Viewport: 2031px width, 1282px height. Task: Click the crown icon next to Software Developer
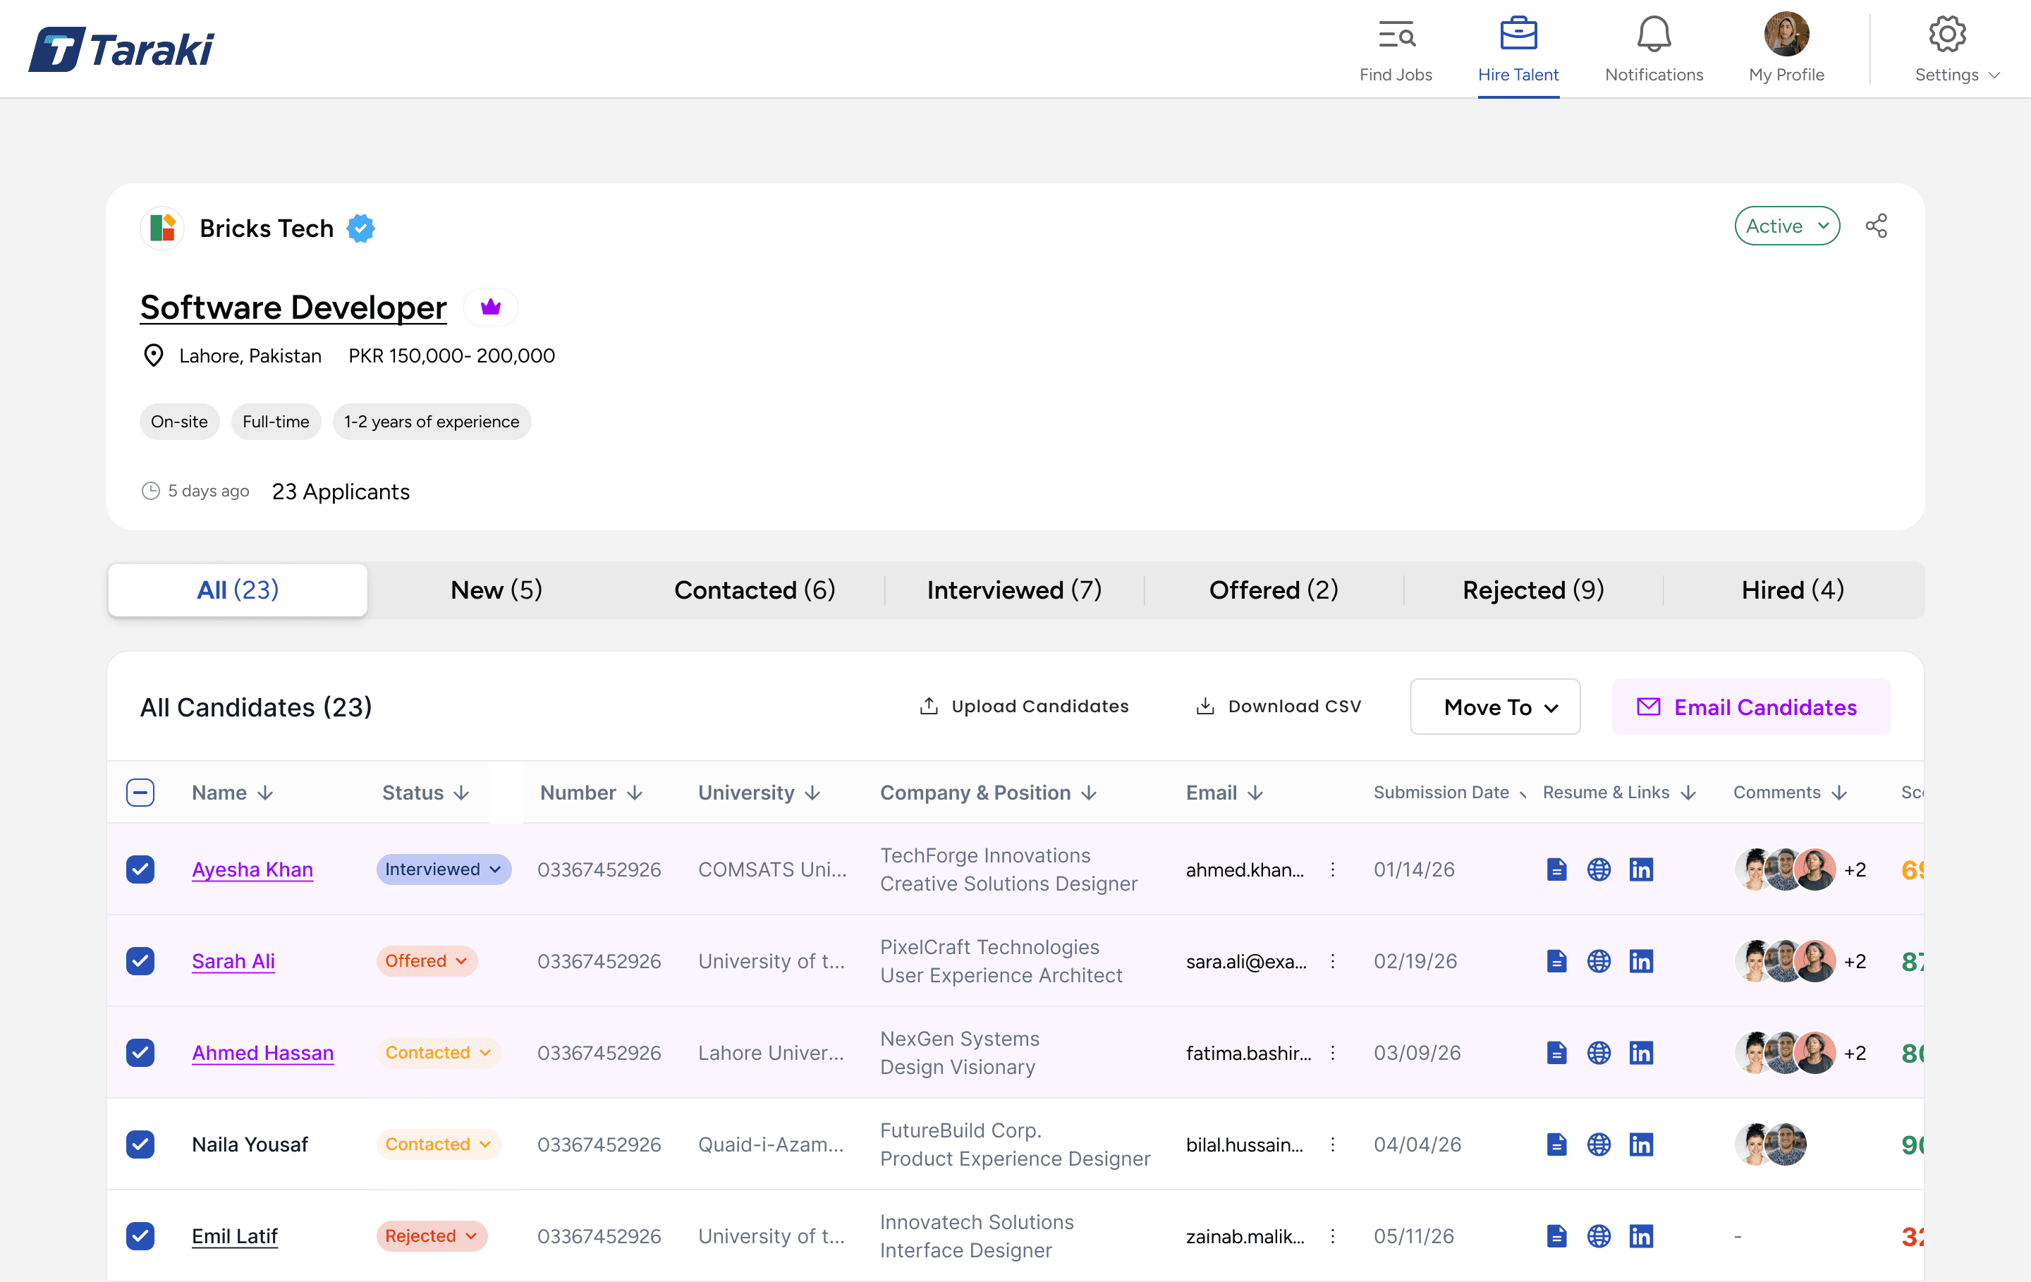pos(490,306)
